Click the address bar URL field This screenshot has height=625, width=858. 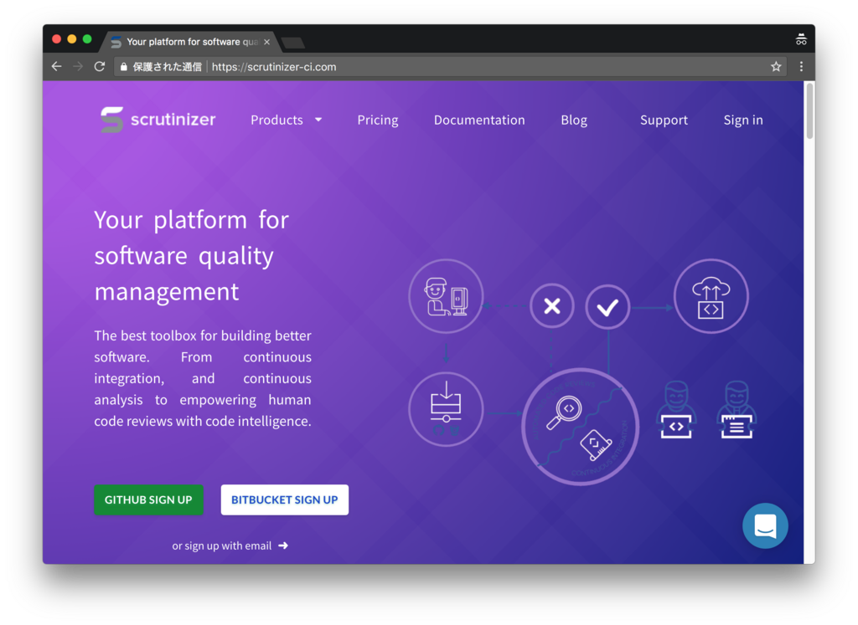[449, 67]
